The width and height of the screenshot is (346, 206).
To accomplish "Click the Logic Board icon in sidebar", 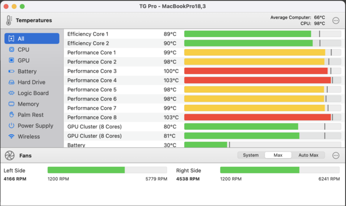I will coord(11,93).
